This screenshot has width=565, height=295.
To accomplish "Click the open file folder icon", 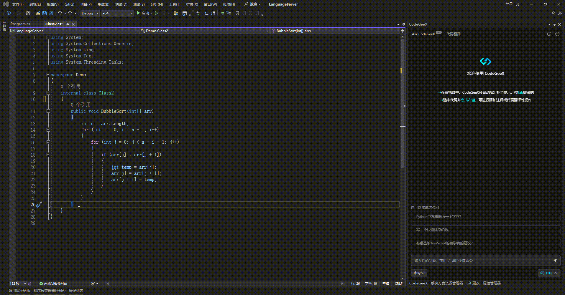I will click(38, 13).
